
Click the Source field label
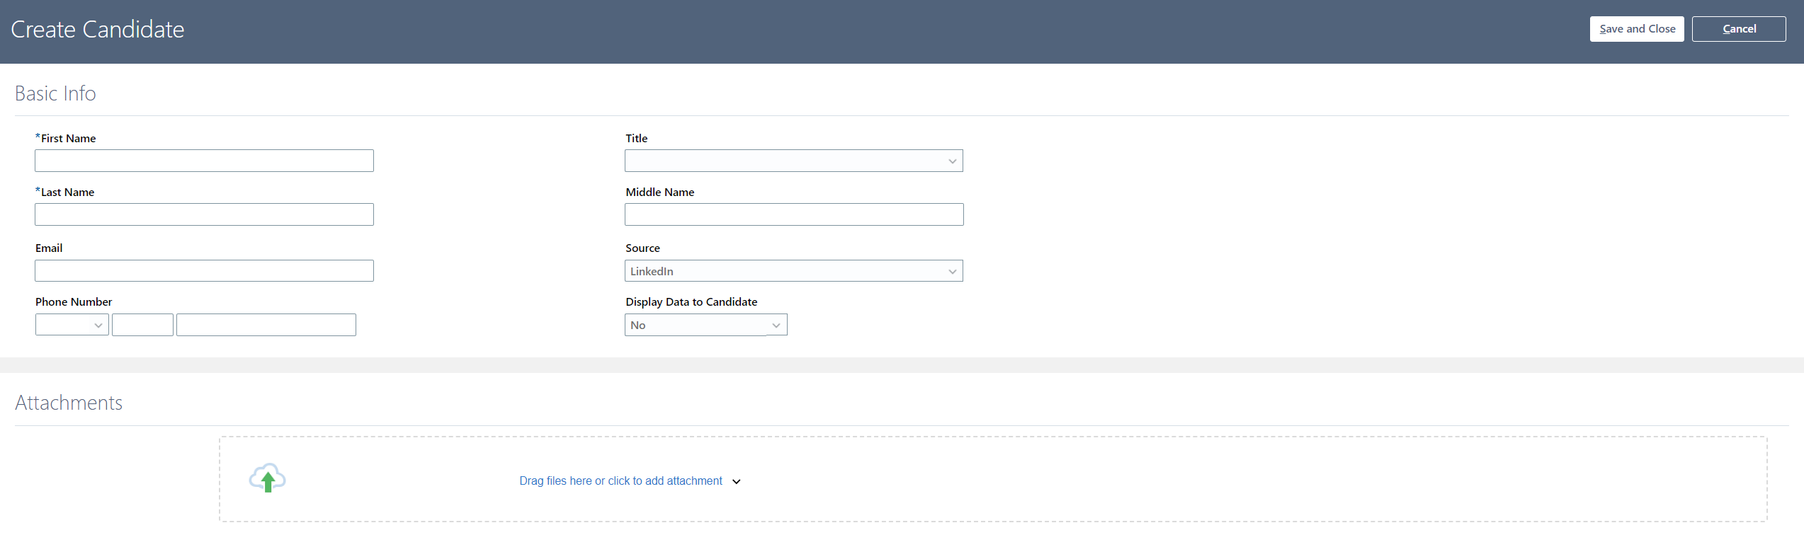(642, 248)
